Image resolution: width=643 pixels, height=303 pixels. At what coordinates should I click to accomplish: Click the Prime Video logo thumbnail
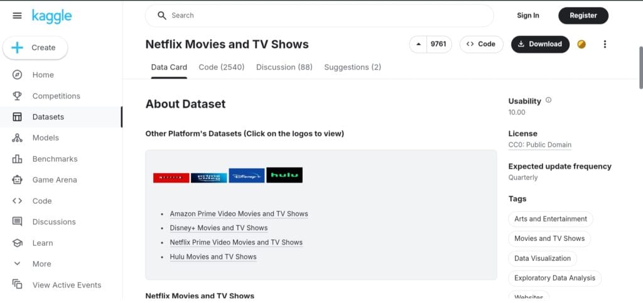tap(208, 178)
